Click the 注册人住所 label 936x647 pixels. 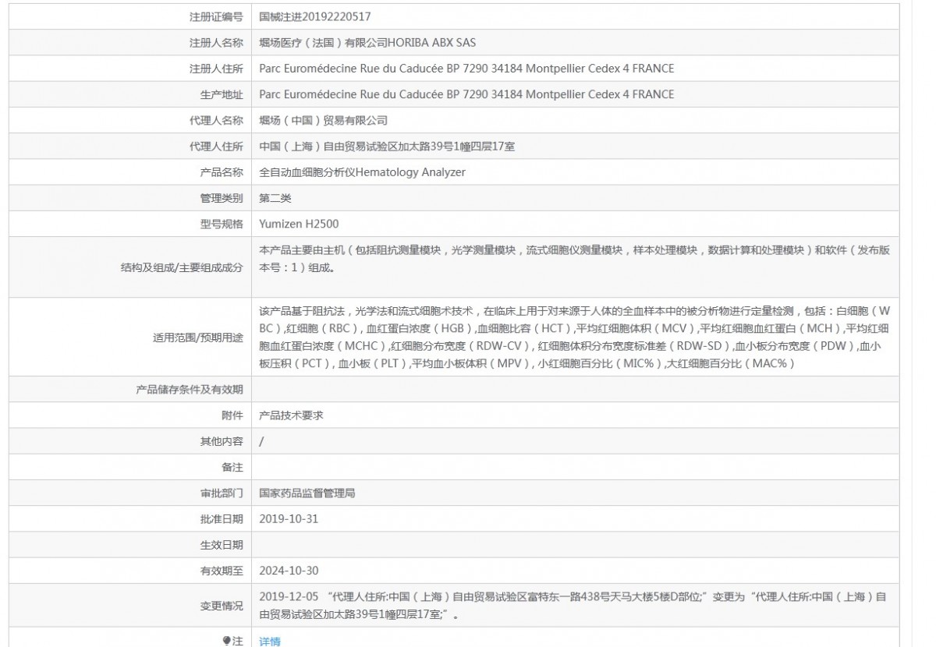(217, 69)
